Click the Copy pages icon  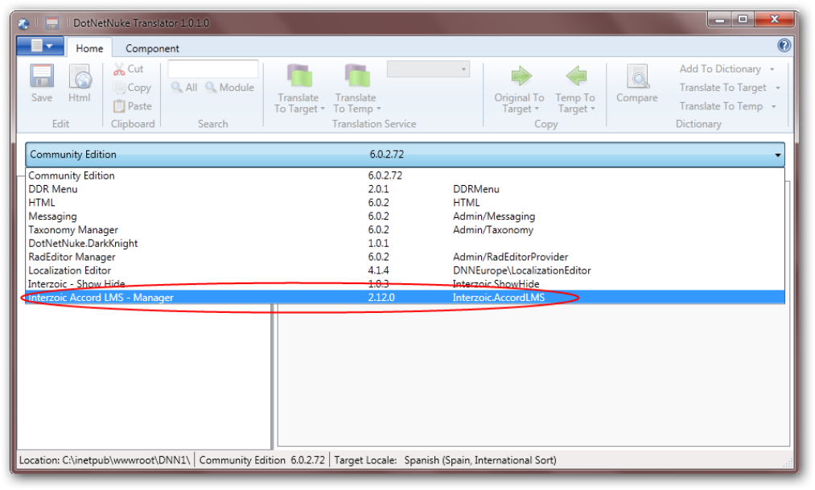tap(119, 88)
